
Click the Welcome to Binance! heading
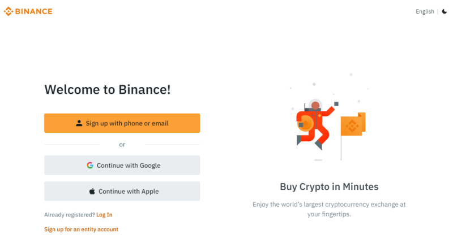point(108,89)
